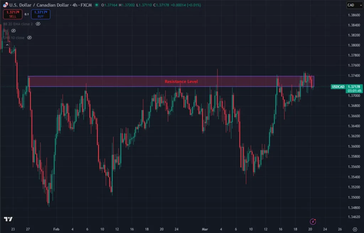Open the price scale settings gear icon
The height and width of the screenshot is (233, 364).
[x=354, y=229]
